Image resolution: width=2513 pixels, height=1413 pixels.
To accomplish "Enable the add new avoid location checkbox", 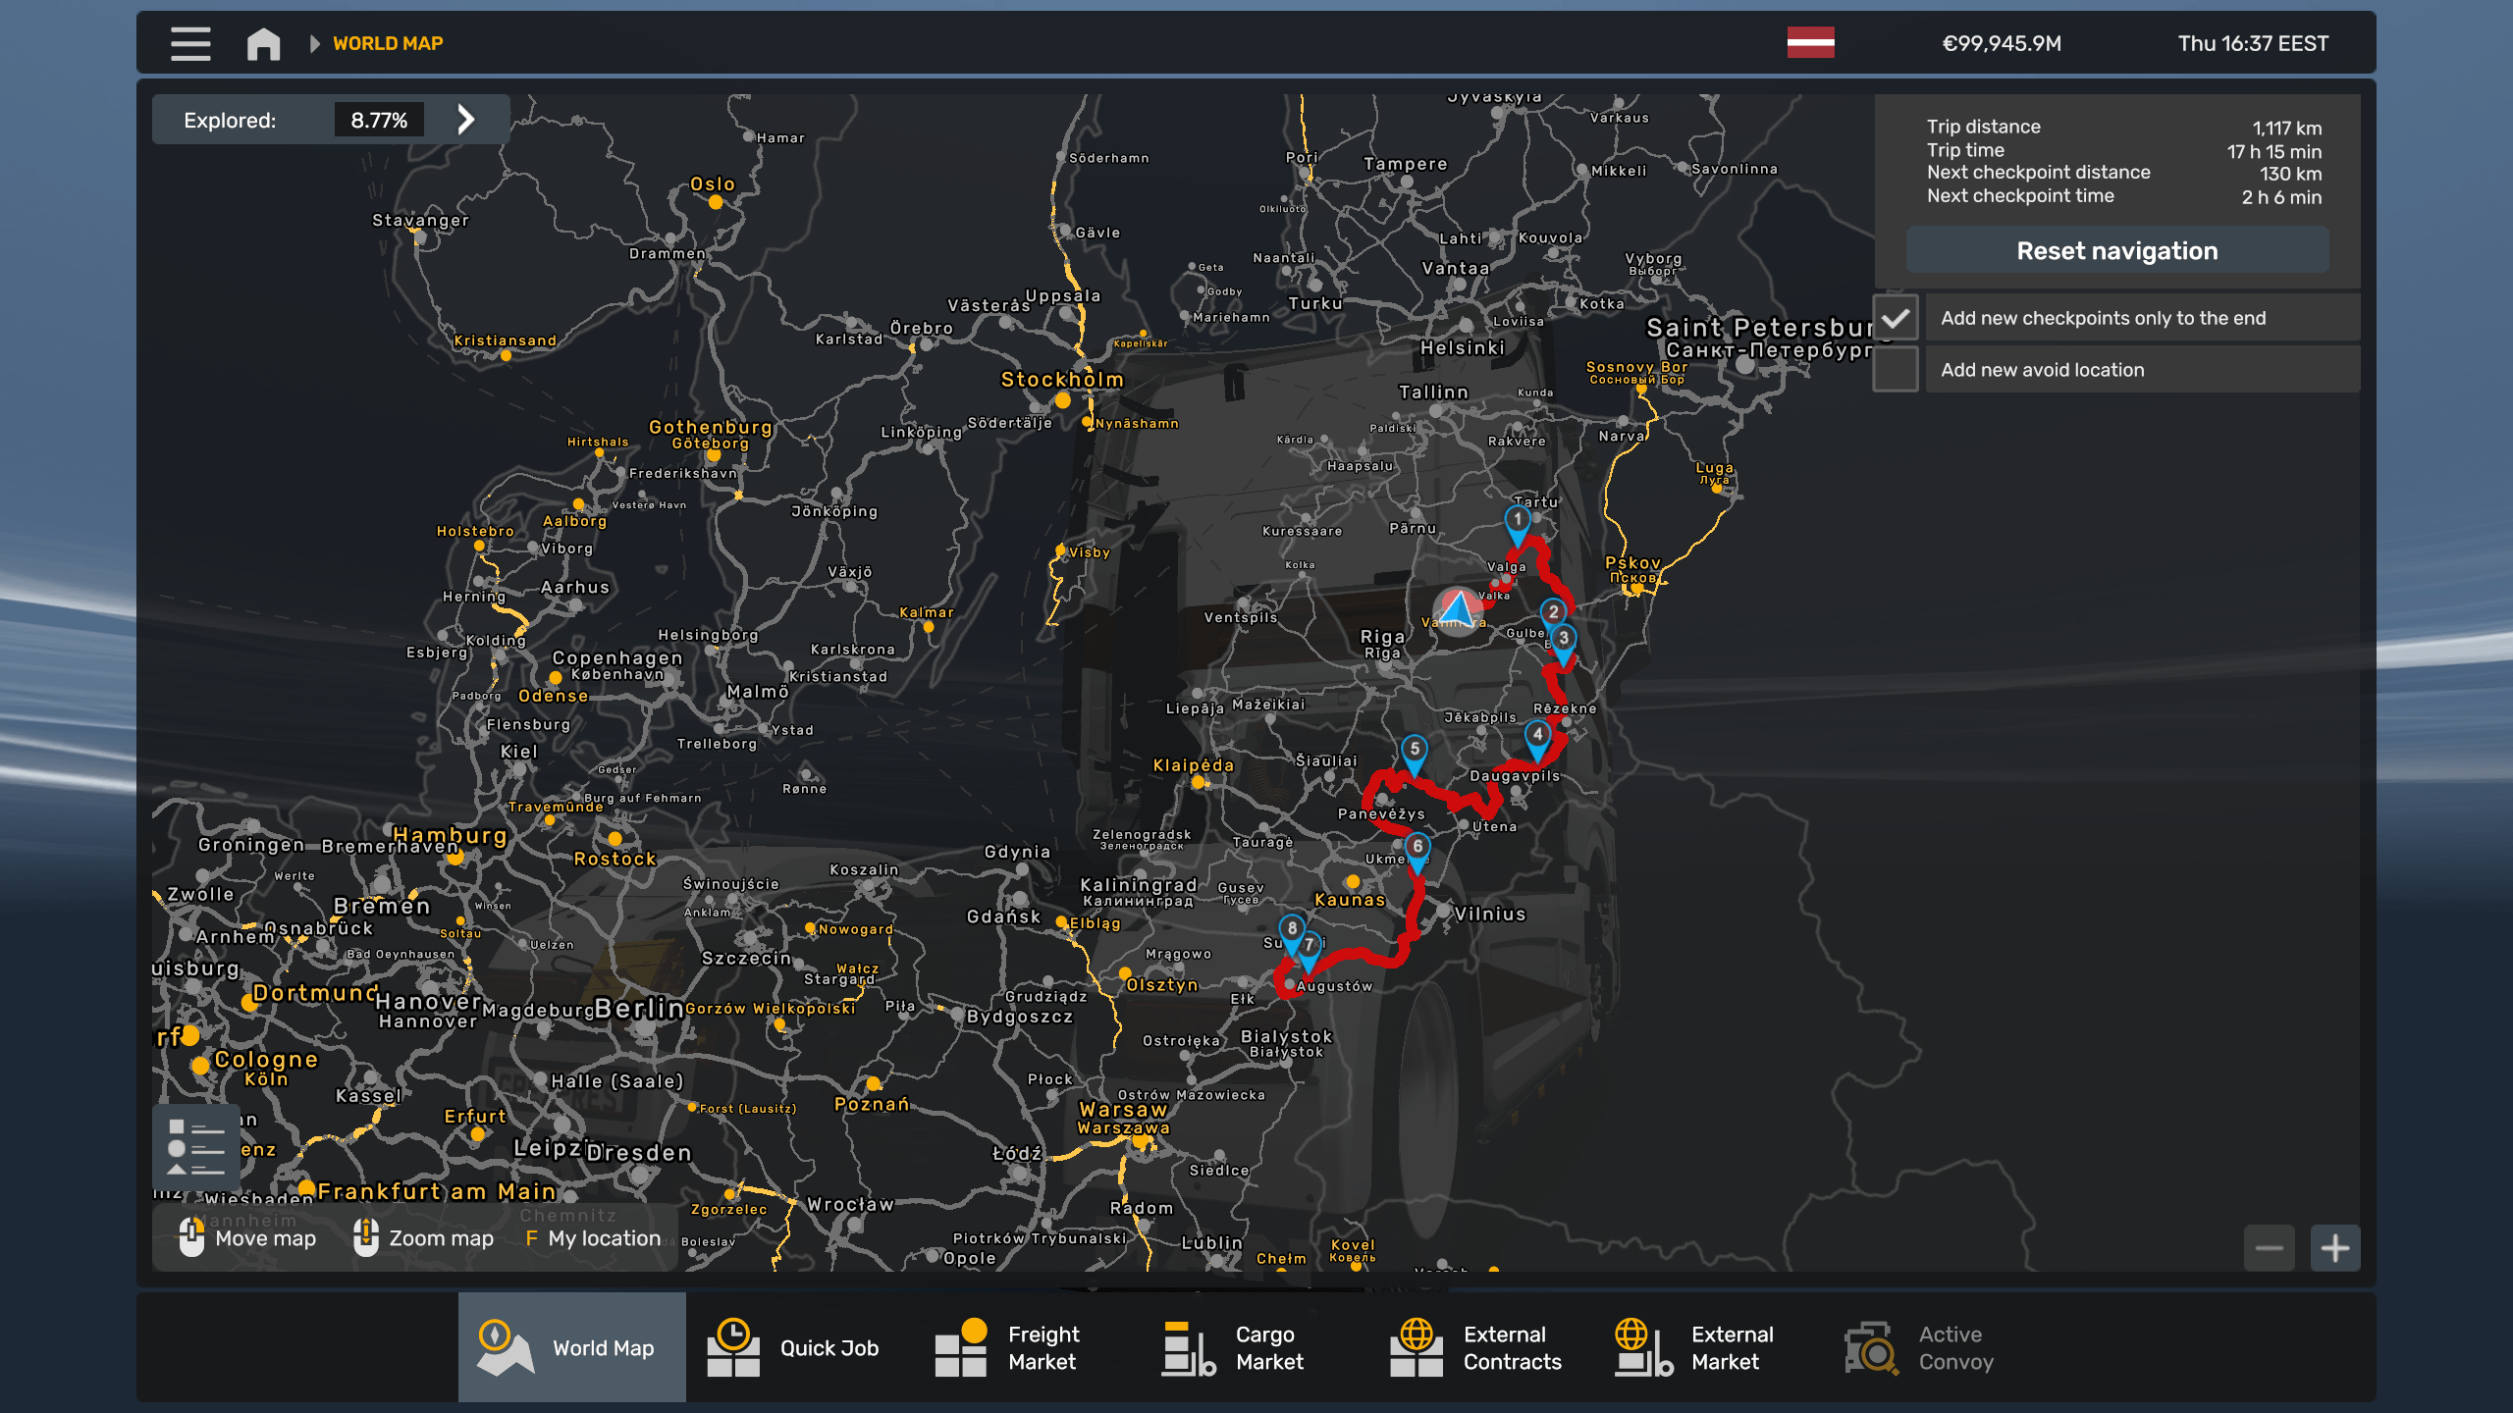I will click(1896, 370).
